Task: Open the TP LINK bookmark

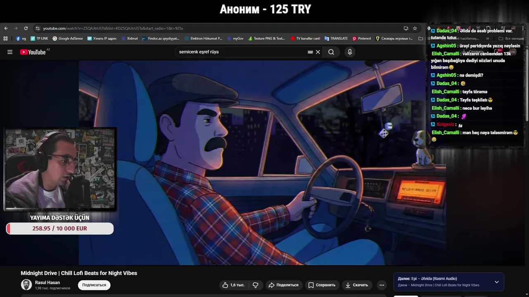Action: click(x=39, y=38)
